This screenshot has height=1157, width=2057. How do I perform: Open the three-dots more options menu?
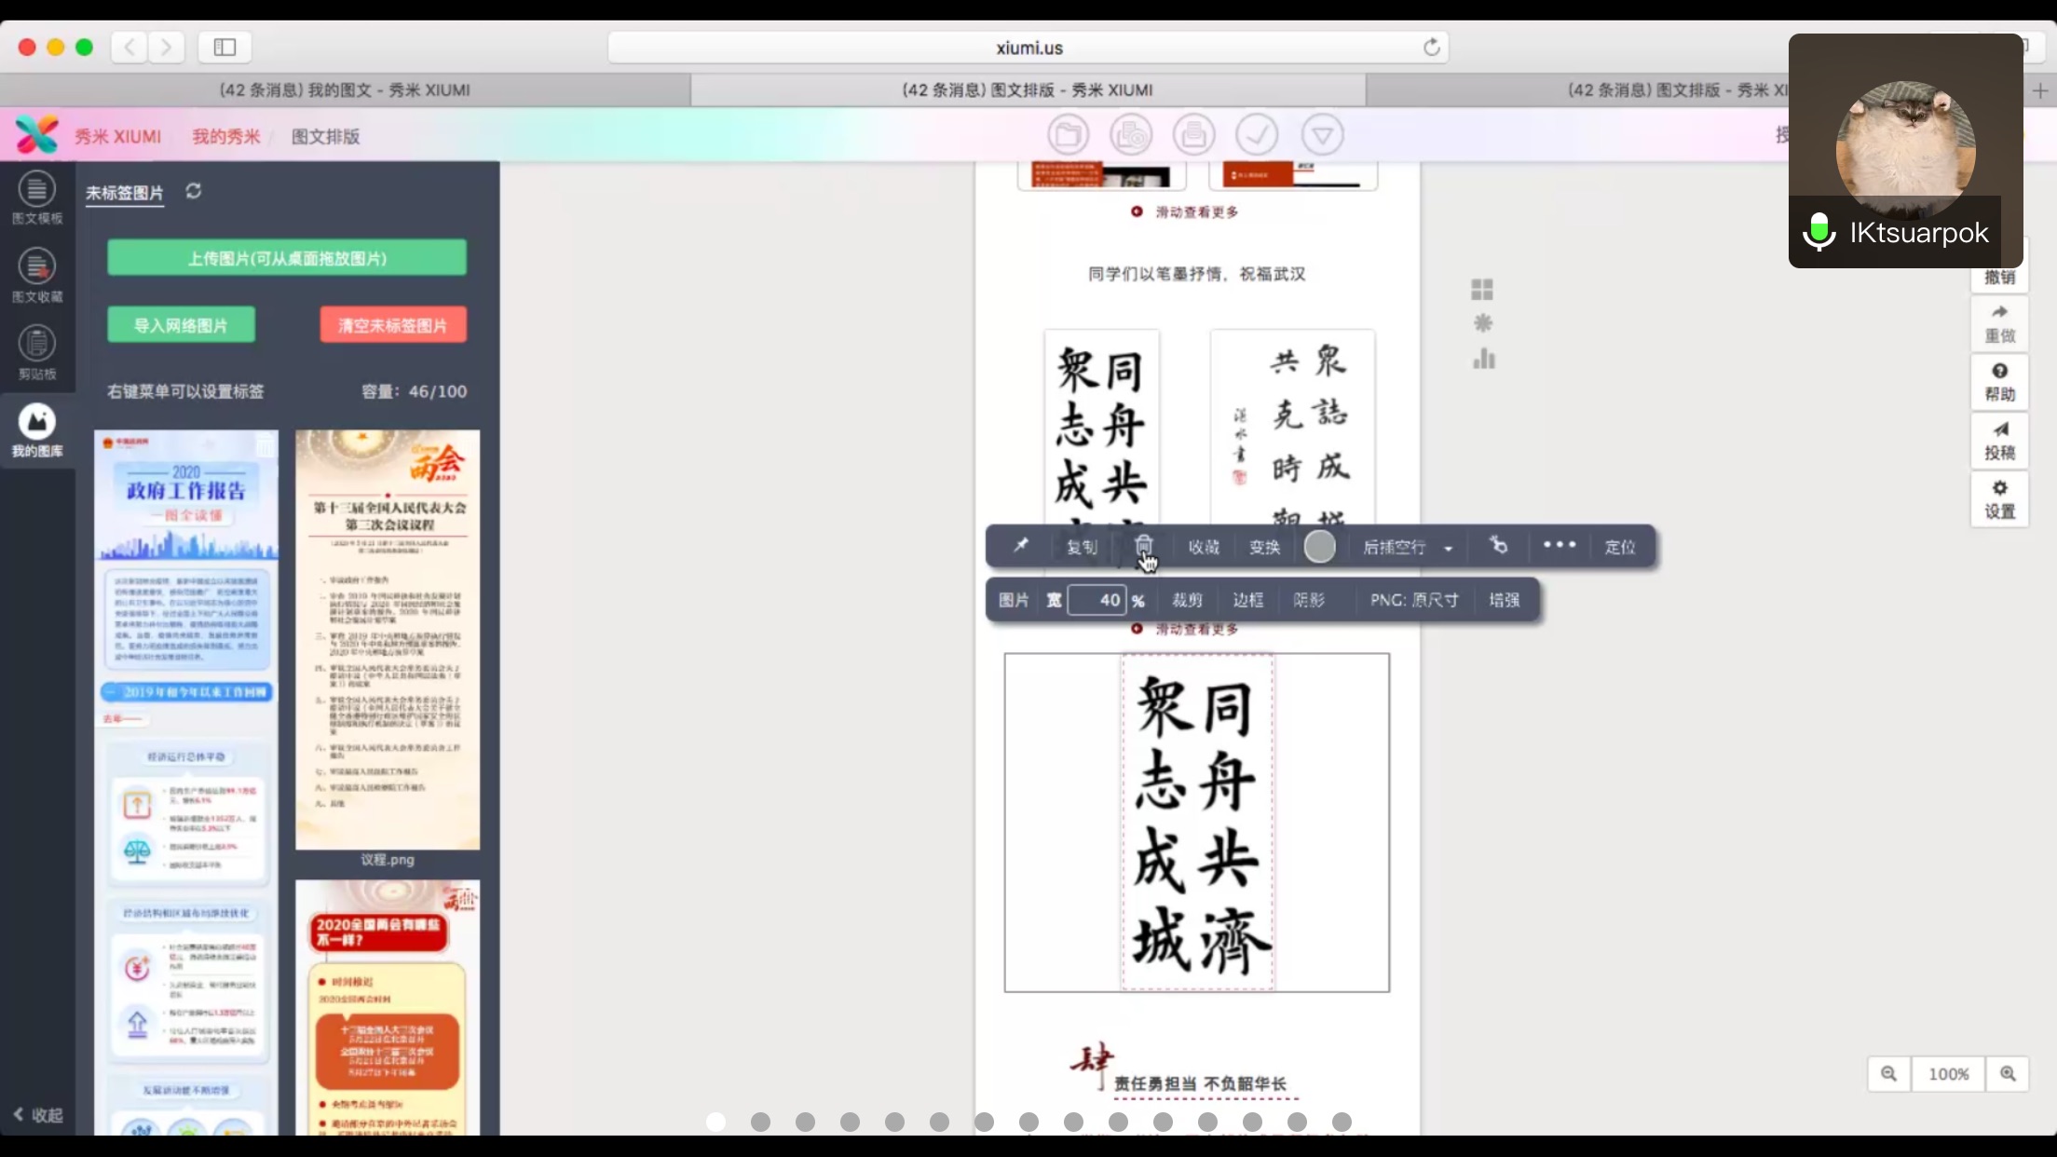pyautogui.click(x=1559, y=546)
